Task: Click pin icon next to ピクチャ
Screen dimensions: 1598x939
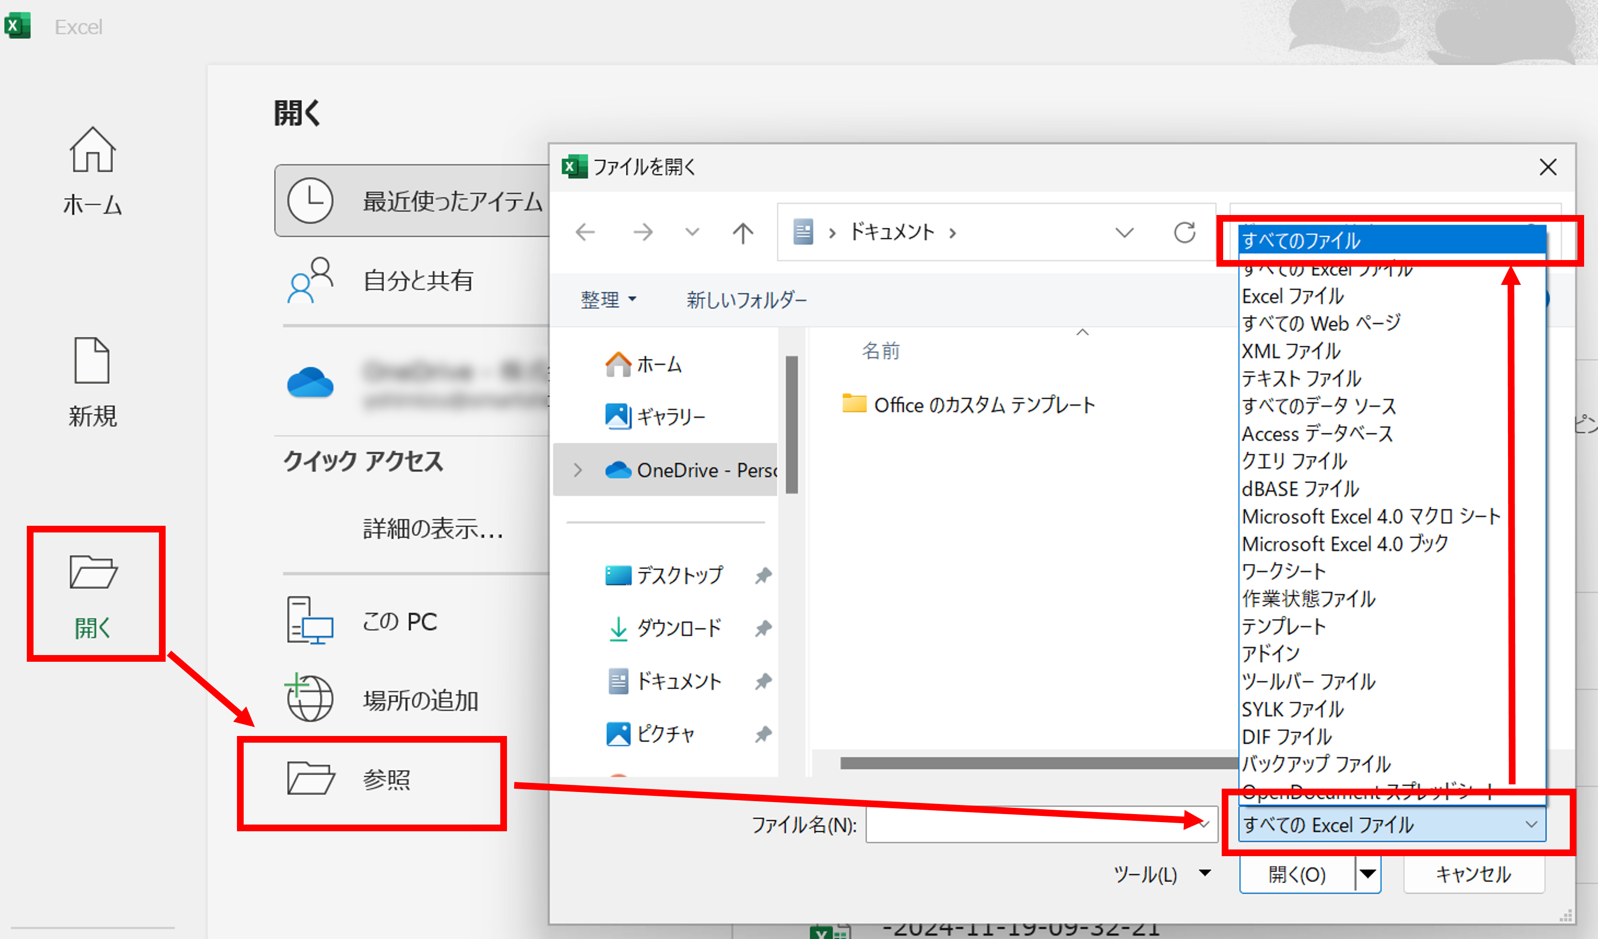Action: coord(763,734)
